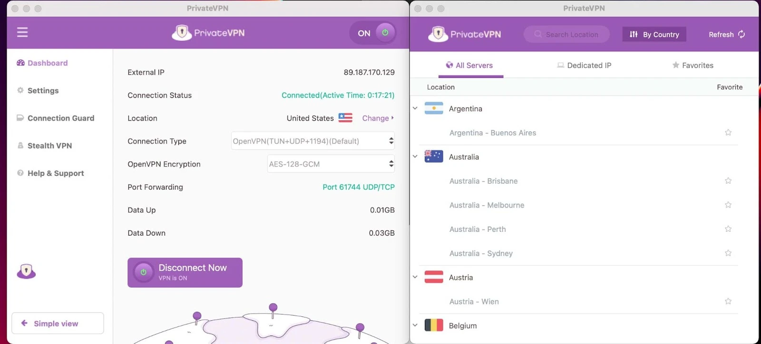
Task: Click the Data Up value 0.01GB
Action: pyautogui.click(x=382, y=210)
